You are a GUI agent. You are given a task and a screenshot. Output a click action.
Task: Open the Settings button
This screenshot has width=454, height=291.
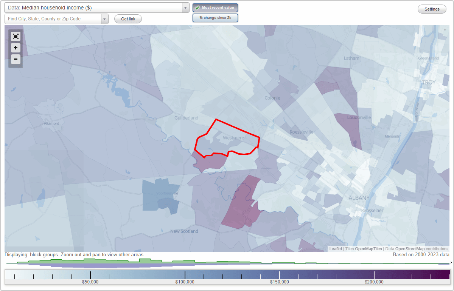432,9
